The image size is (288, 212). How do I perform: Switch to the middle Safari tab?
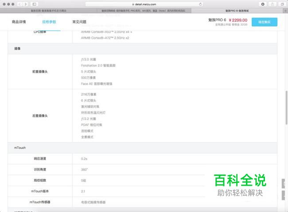144,11
